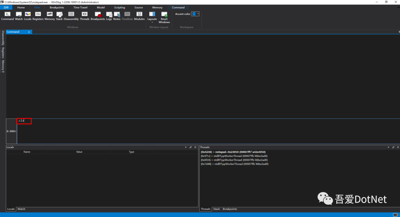Viewport: 400px width, 217px height.
Task: Open the Notes window icon
Action: click(117, 16)
